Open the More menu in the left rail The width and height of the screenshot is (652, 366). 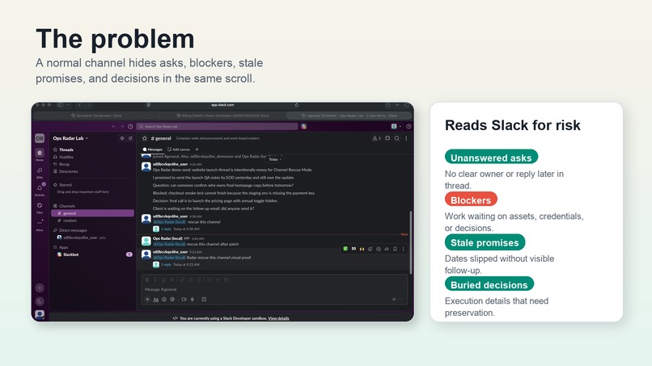coord(40,224)
